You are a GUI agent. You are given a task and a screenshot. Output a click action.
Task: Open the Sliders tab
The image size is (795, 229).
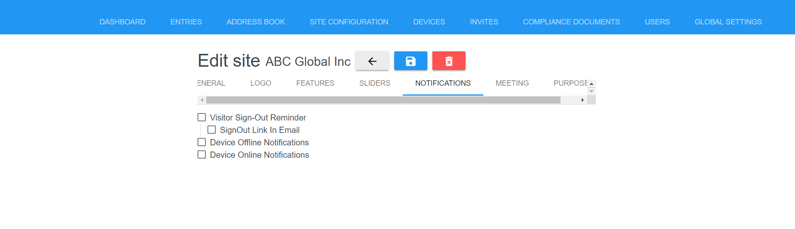point(375,83)
